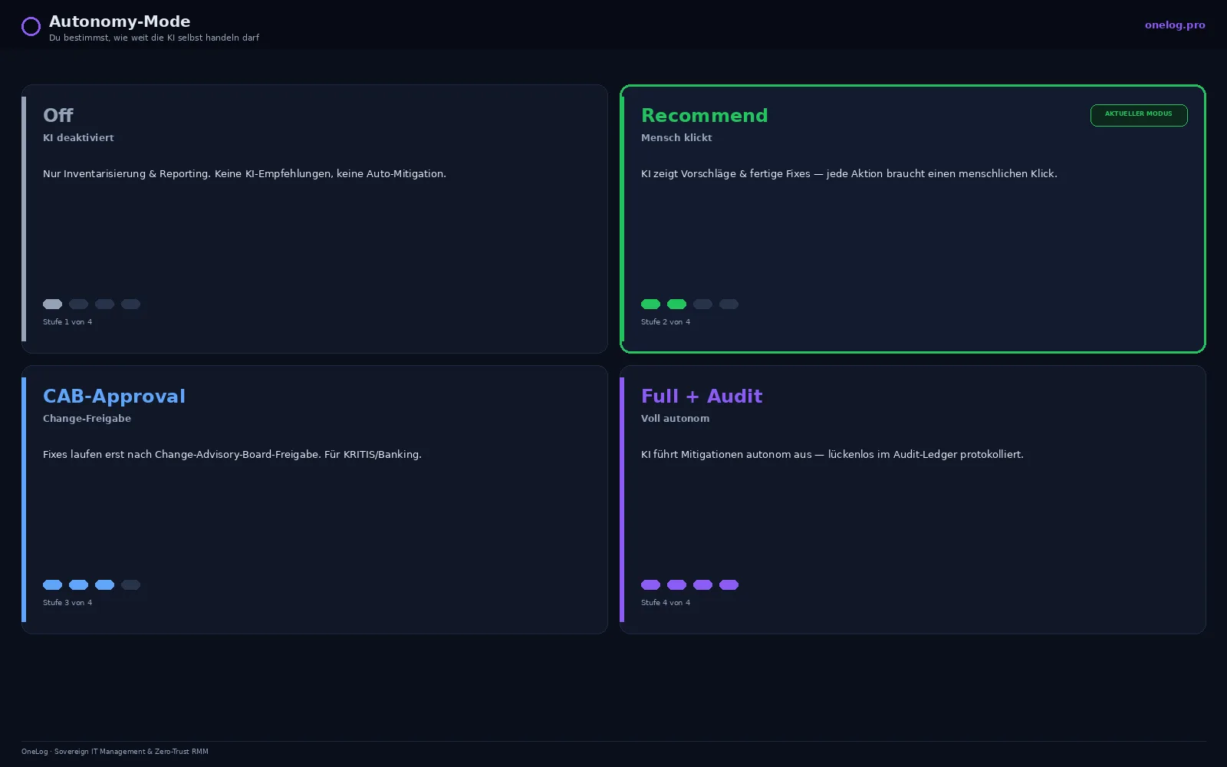Viewport: 1227px width, 767px height.
Task: Click the AKTUELLER MODUS badge
Action: [x=1139, y=115]
